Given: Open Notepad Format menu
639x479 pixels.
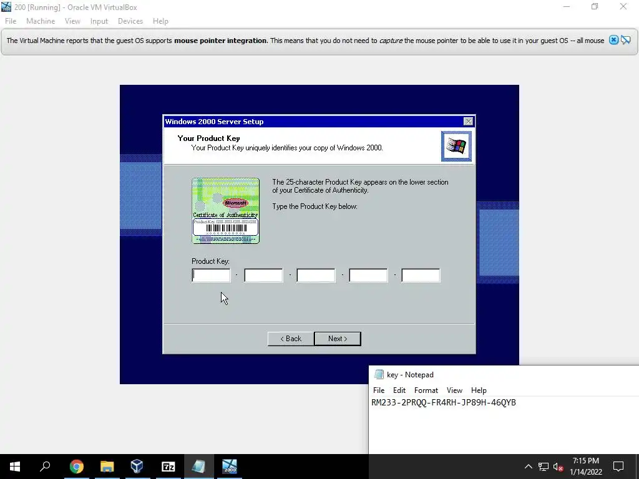Looking at the screenshot, I should point(426,390).
